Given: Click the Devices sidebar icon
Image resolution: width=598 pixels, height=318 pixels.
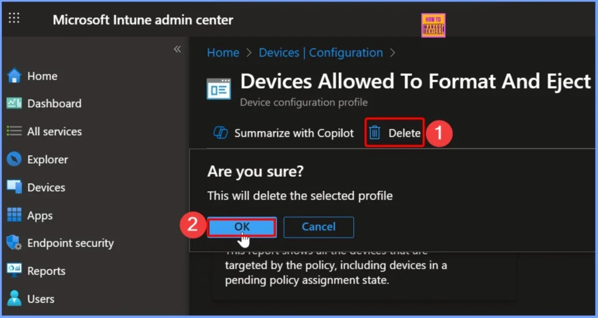Looking at the screenshot, I should coord(14,187).
